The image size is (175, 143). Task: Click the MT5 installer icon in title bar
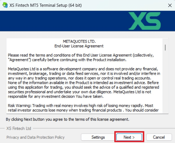(x=5, y=5)
